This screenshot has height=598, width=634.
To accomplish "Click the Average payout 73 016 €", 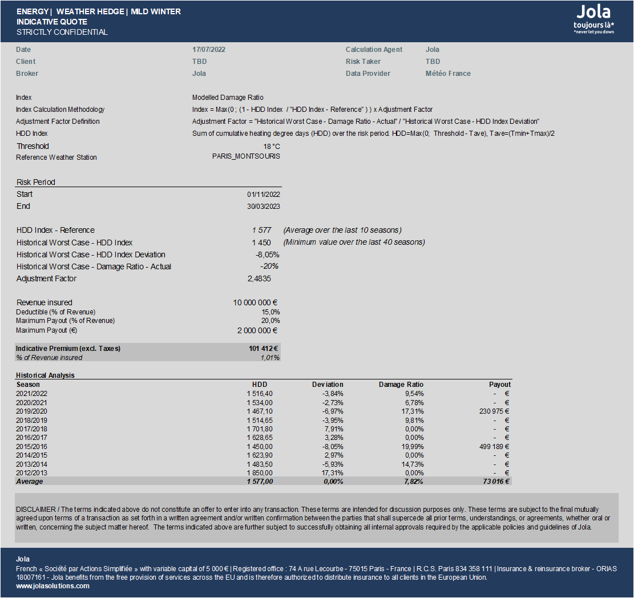I will click(496, 482).
